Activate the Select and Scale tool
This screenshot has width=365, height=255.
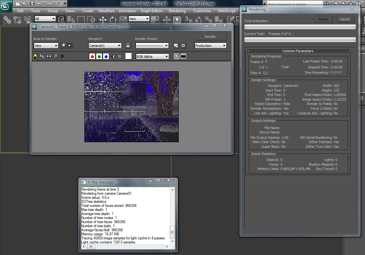(x=123, y=19)
